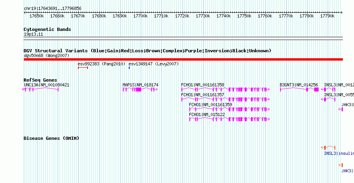Viewport: 354px width, 183px height.
Task: Select the RefSeq Genes track title
Action: pyautogui.click(x=40, y=80)
